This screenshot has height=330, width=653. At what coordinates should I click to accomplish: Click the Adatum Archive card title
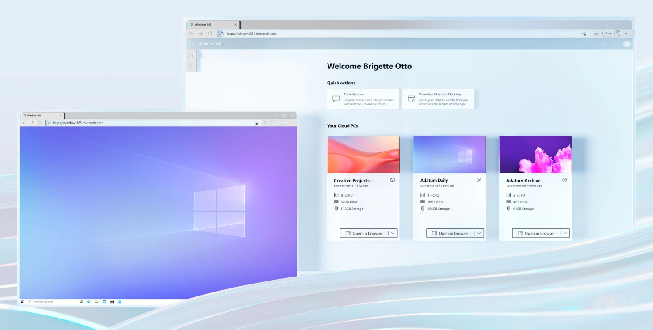(523, 181)
